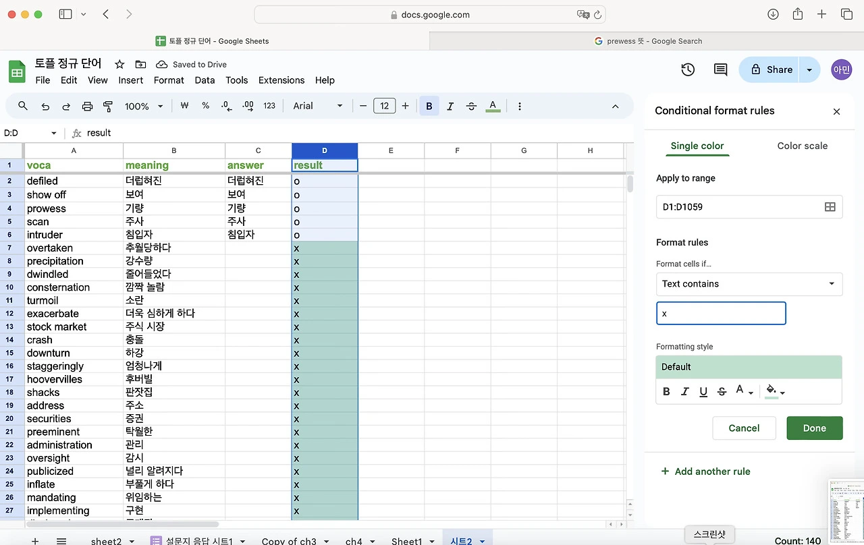
Task: Toggle the Safari sidebar
Action: (65, 14)
